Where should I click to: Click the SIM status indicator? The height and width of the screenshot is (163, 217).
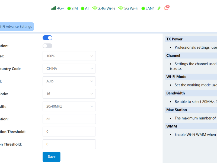[69, 8]
